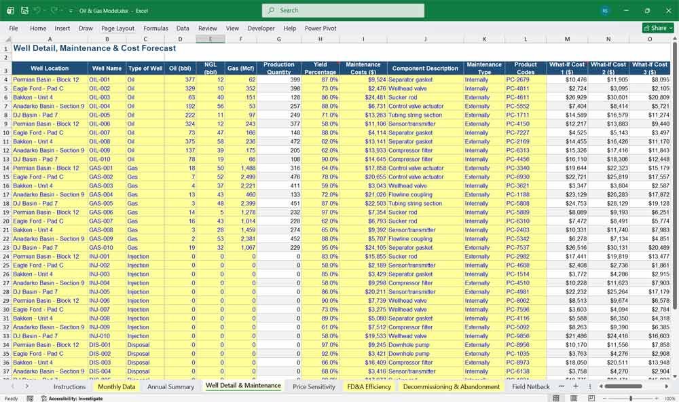The height and width of the screenshot is (402, 679).
Task: Click the more sheets ellipsis button
Action: click(562, 386)
